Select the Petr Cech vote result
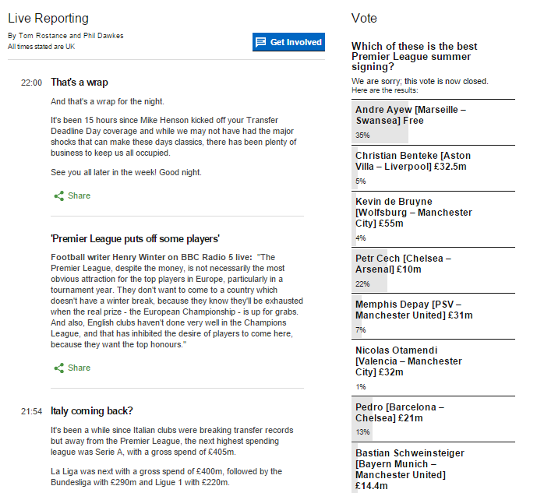 tap(433, 270)
